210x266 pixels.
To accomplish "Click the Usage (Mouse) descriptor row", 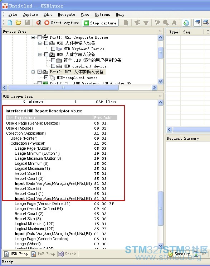I will [62, 128].
